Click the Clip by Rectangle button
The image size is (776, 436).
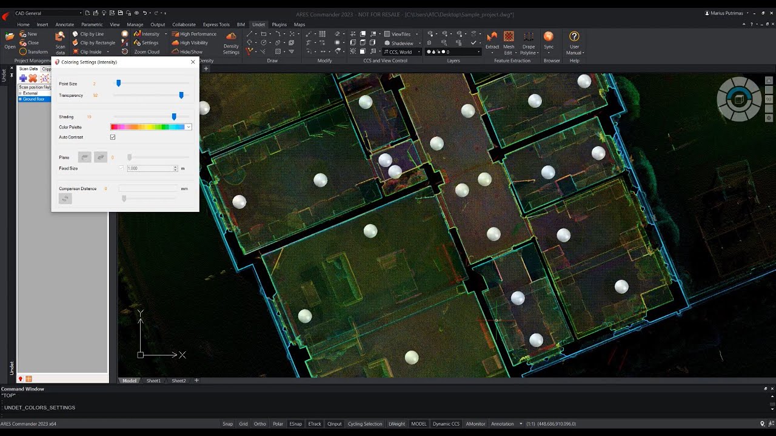coord(93,43)
